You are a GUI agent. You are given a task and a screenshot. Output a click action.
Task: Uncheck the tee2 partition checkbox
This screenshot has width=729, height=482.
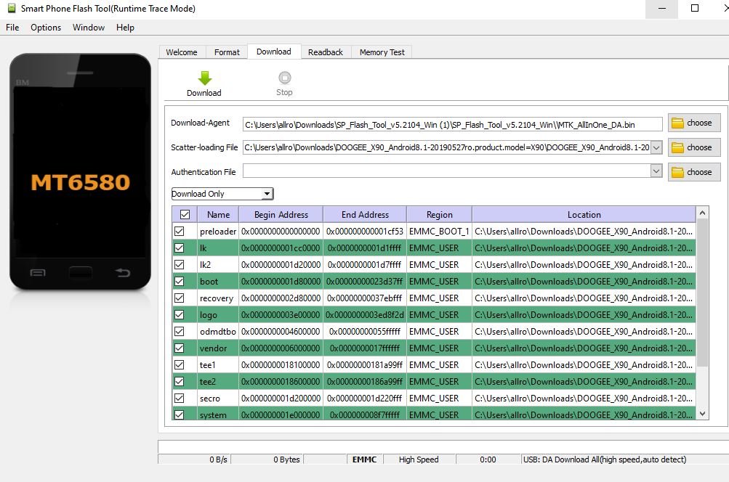click(x=180, y=382)
